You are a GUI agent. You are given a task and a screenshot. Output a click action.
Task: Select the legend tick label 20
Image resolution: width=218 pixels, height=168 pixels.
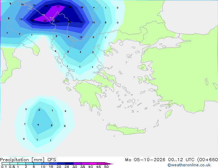pos(59,167)
